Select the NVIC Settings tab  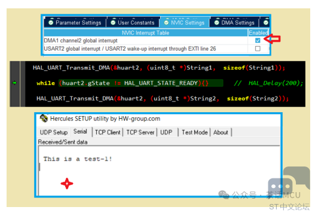pyautogui.click(x=185, y=23)
